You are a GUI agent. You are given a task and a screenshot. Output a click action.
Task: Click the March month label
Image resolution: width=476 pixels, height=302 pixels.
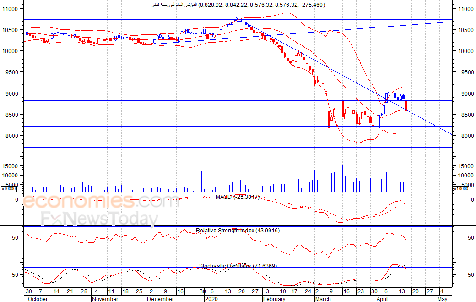(x=323, y=299)
